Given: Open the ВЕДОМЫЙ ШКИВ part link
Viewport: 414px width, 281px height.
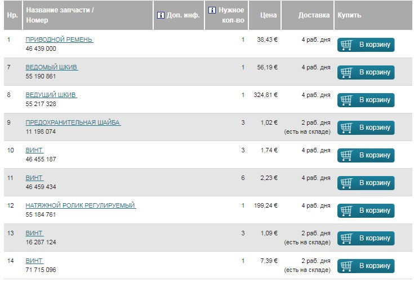Looking at the screenshot, I should (51, 68).
